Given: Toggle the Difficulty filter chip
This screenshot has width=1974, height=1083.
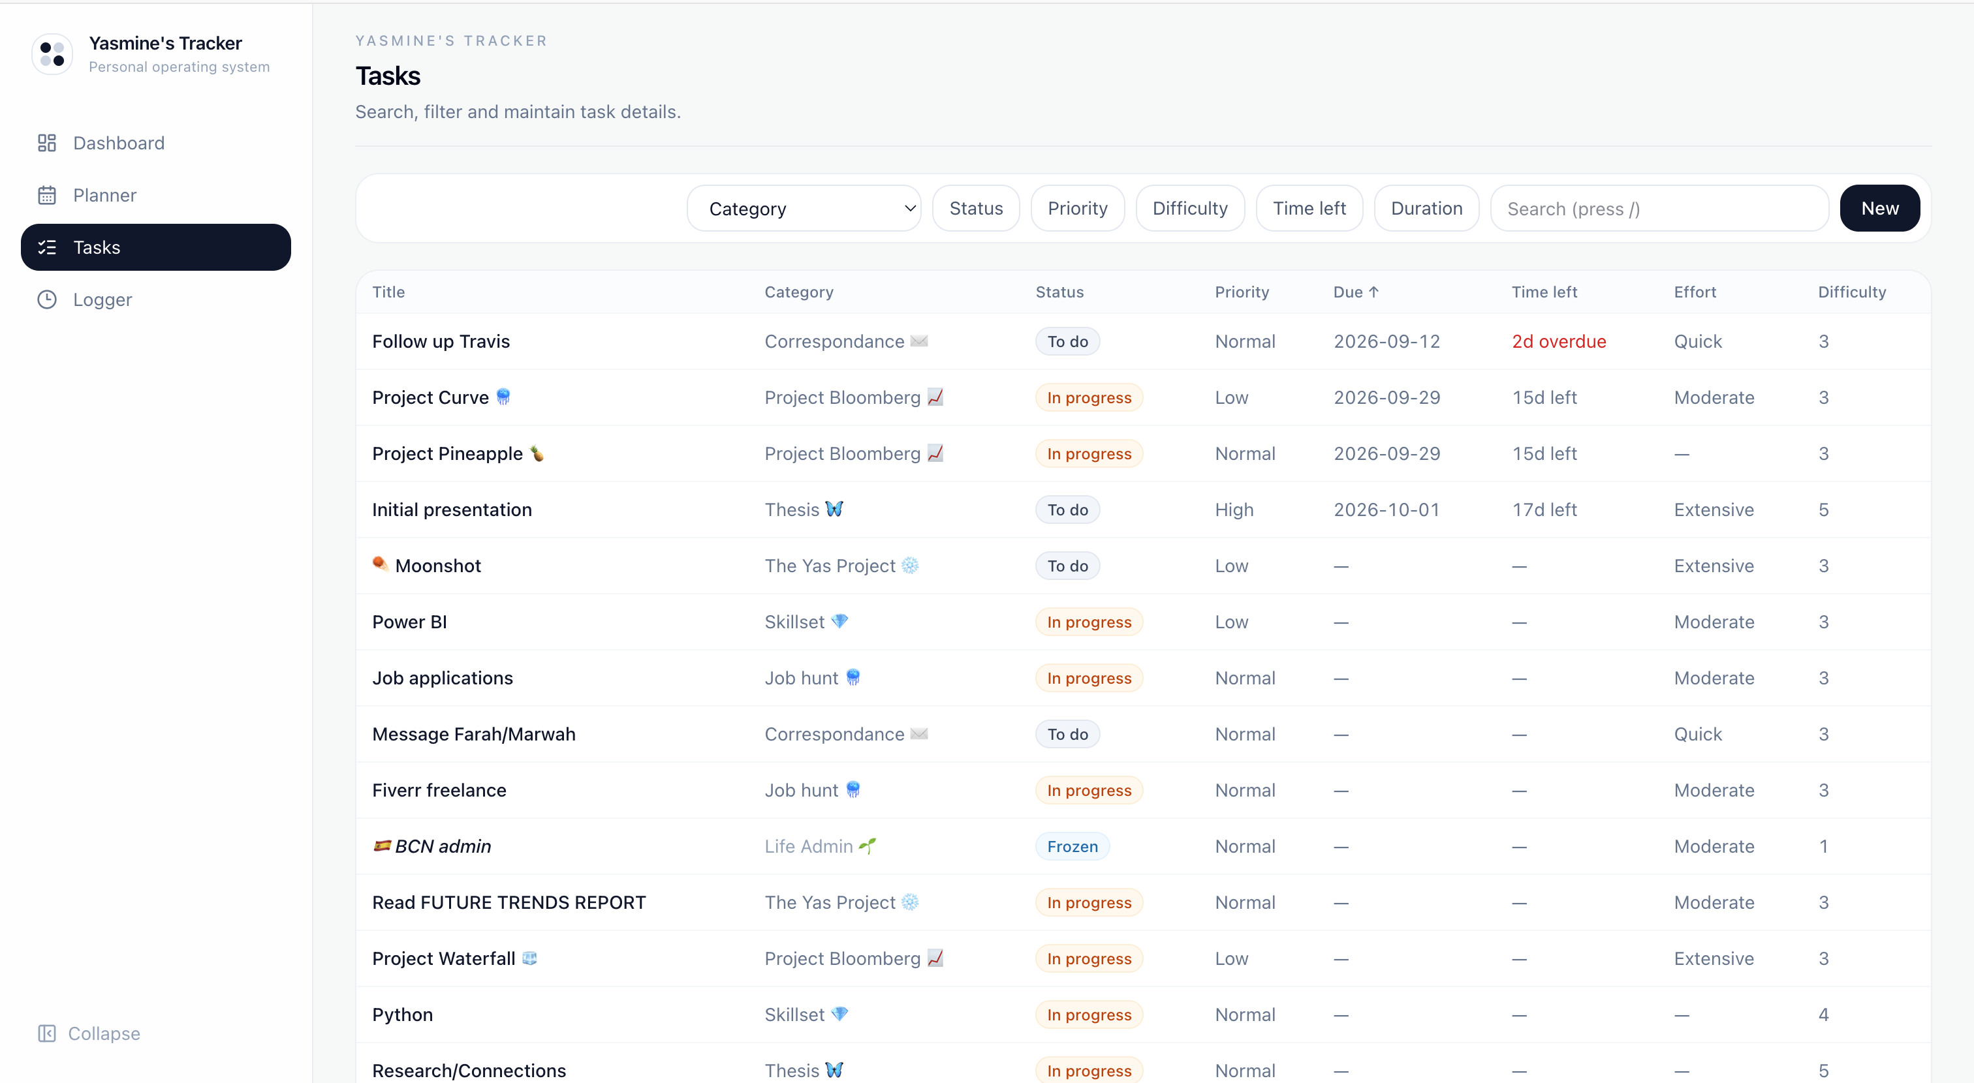Looking at the screenshot, I should point(1189,208).
